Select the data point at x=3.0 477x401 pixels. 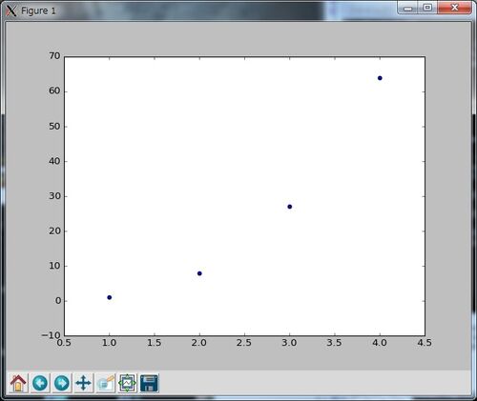coord(290,207)
